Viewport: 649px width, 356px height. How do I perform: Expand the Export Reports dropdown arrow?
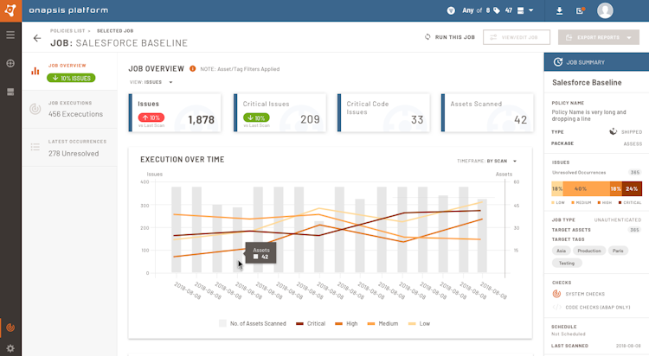point(629,38)
